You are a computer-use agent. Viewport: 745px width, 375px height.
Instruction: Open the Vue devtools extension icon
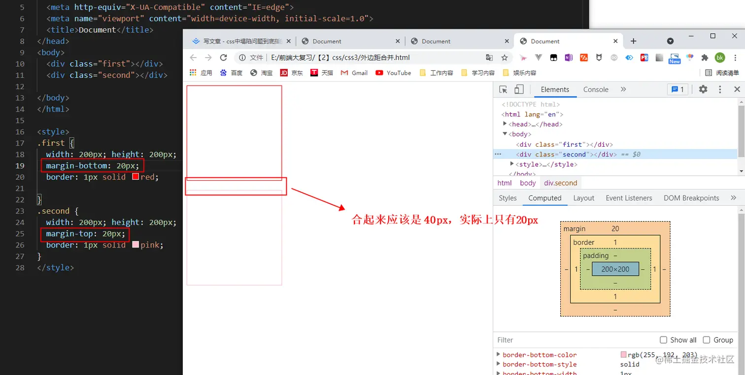point(539,58)
